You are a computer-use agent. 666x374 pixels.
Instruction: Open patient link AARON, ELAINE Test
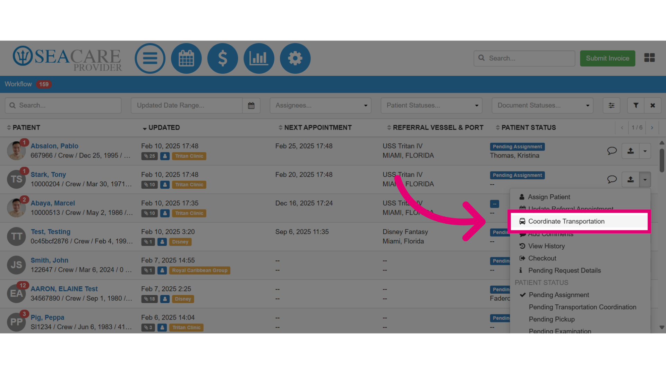coord(64,289)
